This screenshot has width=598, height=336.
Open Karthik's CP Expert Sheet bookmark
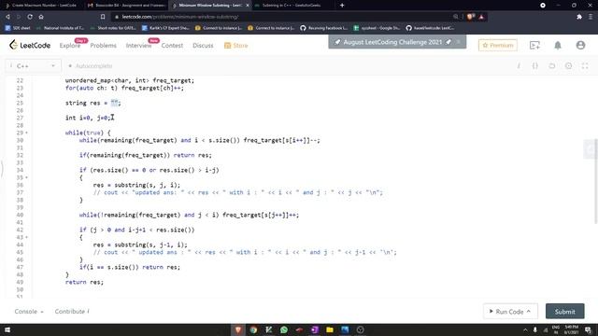click(x=165, y=28)
